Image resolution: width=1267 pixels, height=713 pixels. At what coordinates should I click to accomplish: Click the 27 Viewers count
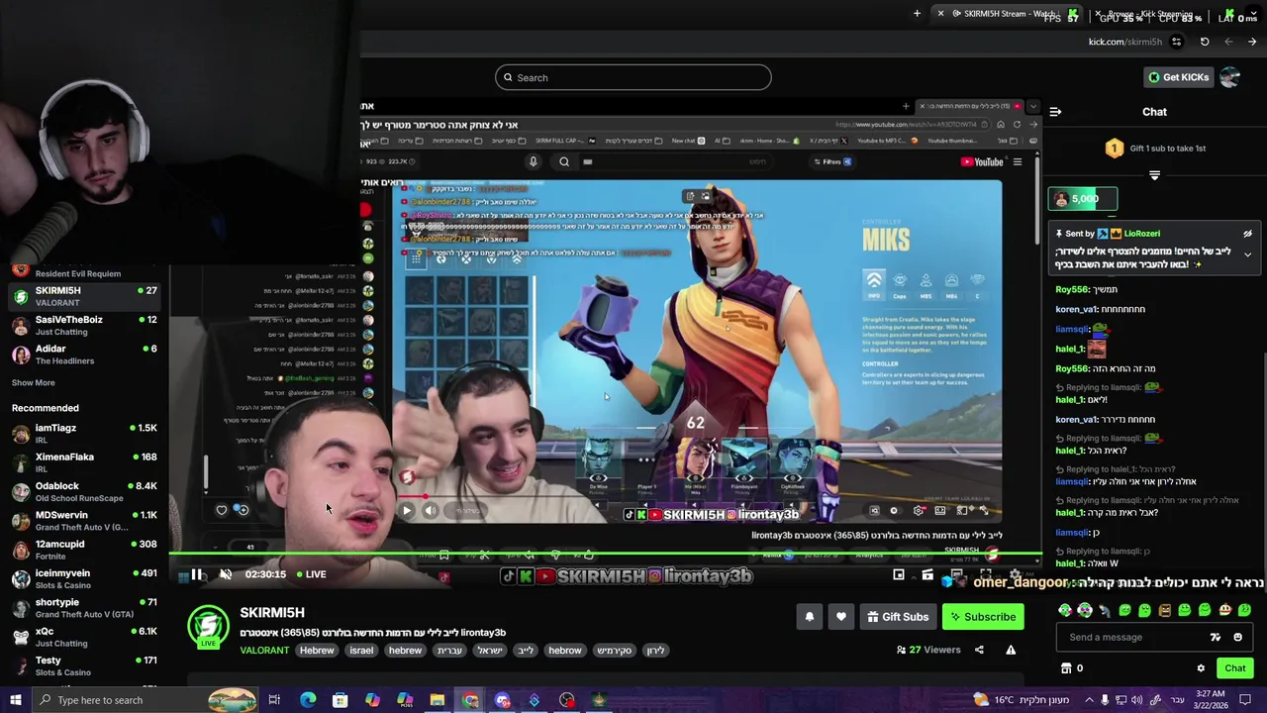[928, 650]
